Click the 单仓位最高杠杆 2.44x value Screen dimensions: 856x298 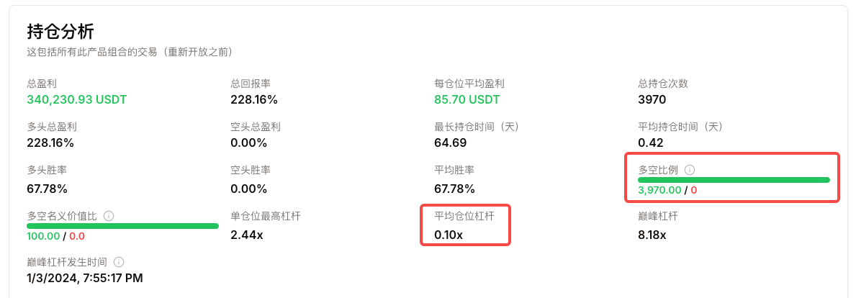(x=245, y=235)
